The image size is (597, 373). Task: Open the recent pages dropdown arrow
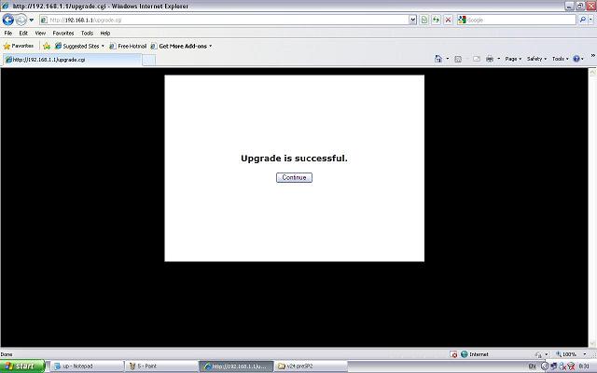32,20
